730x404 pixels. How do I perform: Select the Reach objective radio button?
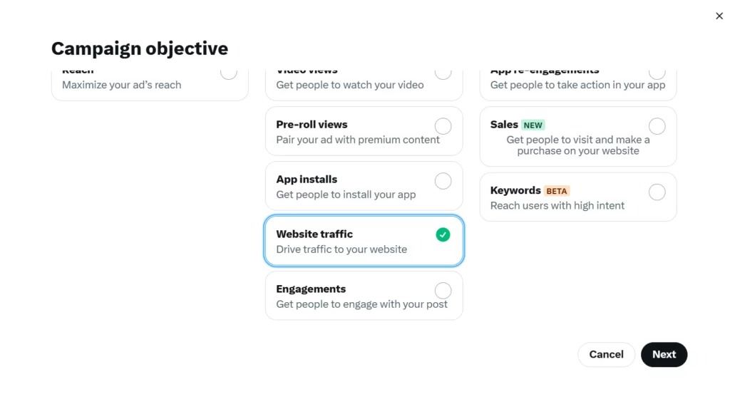click(228, 72)
